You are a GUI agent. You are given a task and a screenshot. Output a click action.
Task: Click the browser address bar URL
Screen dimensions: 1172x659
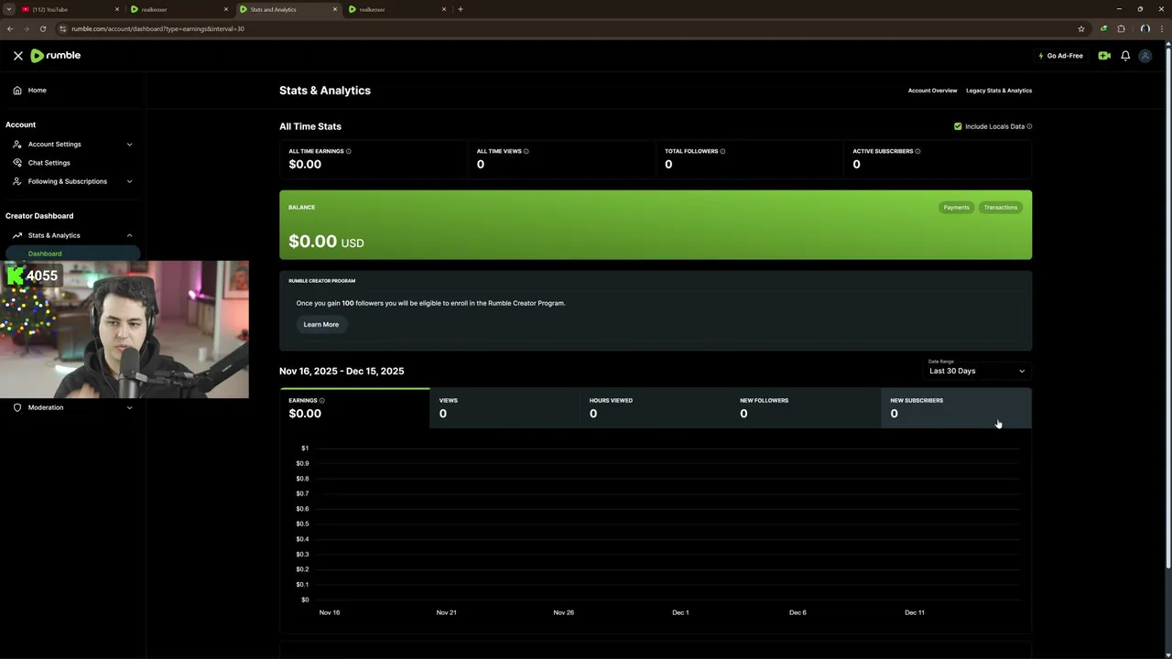point(157,28)
